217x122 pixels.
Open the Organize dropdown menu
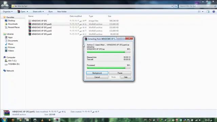[7, 12]
